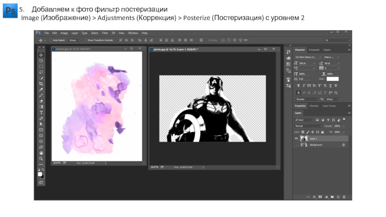Swap foreground and background colors
The image size is (386, 217).
43,170
